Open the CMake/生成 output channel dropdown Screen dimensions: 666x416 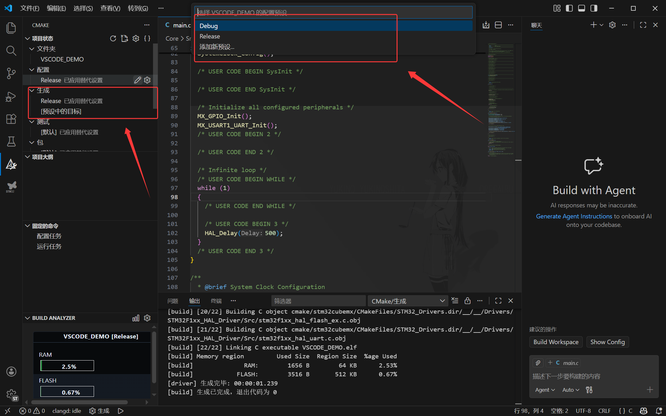coord(408,301)
